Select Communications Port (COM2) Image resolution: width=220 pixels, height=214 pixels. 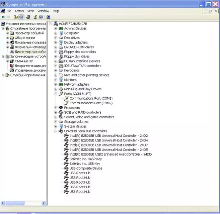(91, 103)
